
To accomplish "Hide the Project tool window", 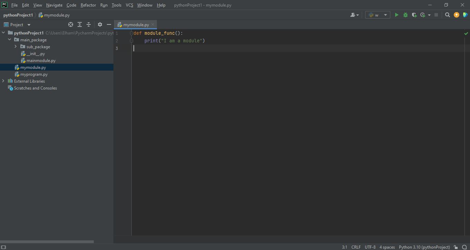I will pos(109,24).
